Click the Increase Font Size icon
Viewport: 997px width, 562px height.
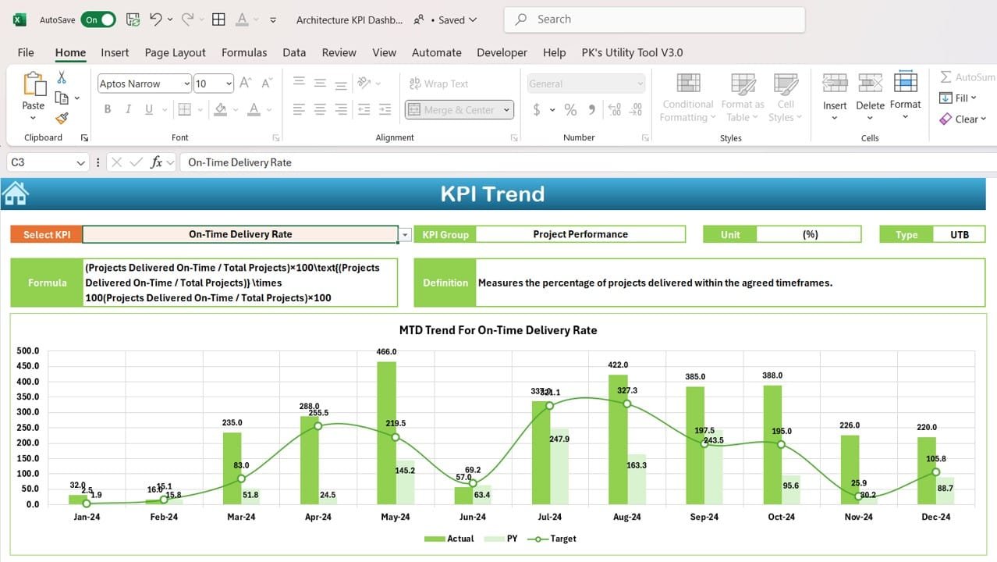[245, 84]
